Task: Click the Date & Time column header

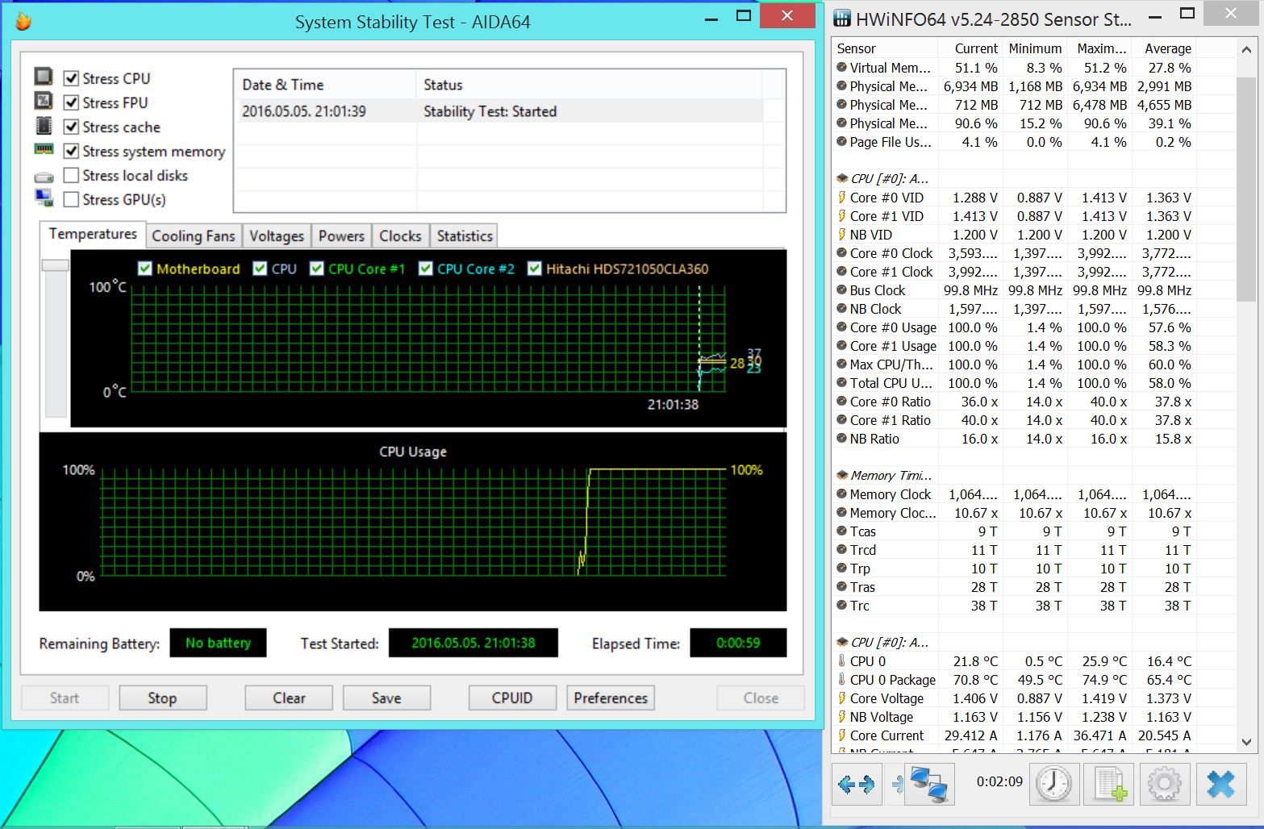Action: pyautogui.click(x=325, y=85)
